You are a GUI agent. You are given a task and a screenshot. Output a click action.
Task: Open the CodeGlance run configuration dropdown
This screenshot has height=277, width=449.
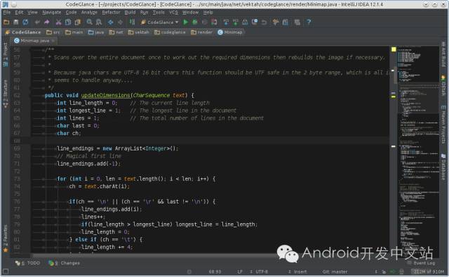(x=160, y=22)
